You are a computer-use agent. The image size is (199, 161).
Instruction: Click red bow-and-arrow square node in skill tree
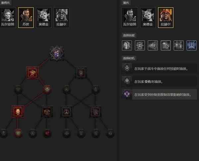(33, 73)
